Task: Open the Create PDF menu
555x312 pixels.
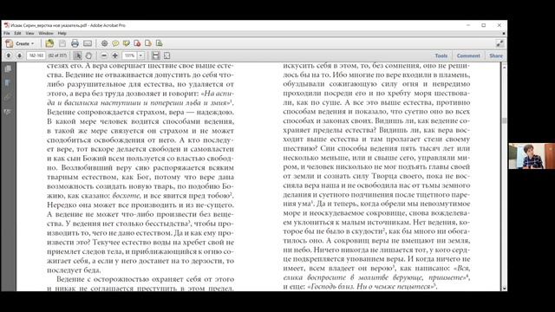Action: point(20,43)
